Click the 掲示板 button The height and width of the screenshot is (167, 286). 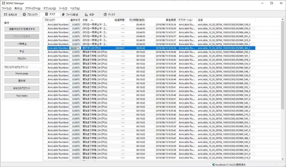[22, 81]
